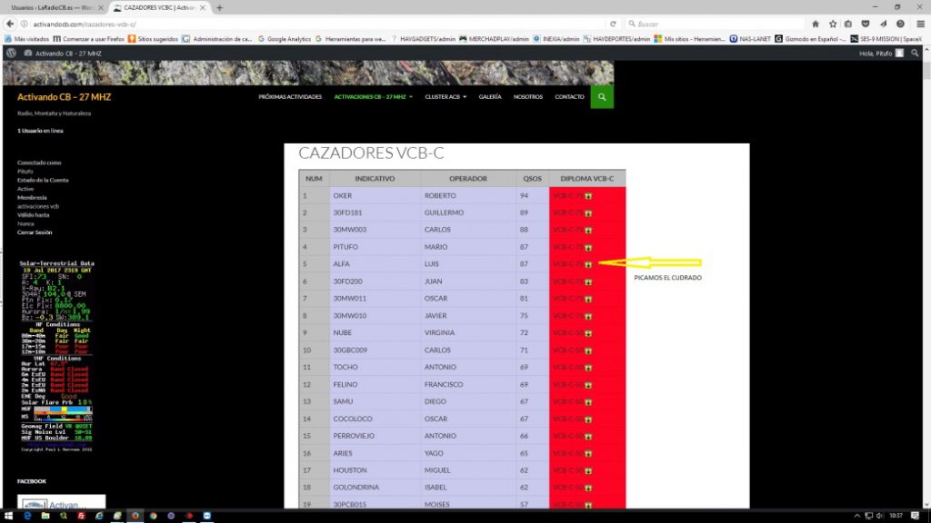The height and width of the screenshot is (523, 931).
Task: Open the NAS-LANET bookmark
Action: (750, 39)
